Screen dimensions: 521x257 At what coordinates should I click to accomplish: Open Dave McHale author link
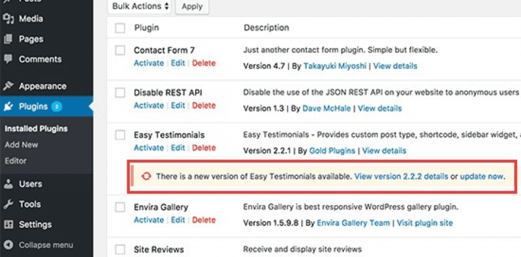(x=327, y=108)
